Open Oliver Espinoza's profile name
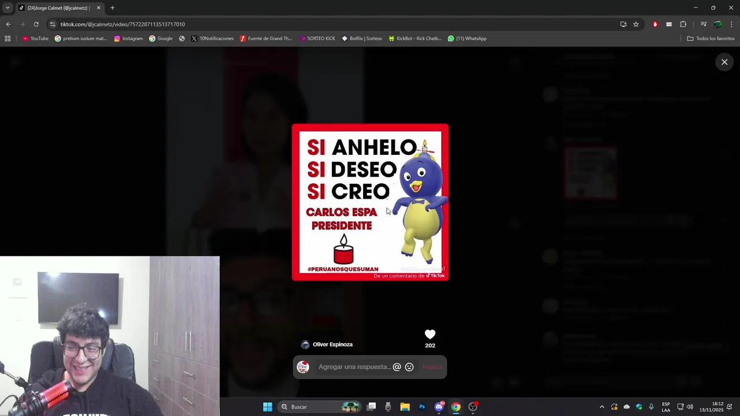This screenshot has height=416, width=740. [332, 344]
